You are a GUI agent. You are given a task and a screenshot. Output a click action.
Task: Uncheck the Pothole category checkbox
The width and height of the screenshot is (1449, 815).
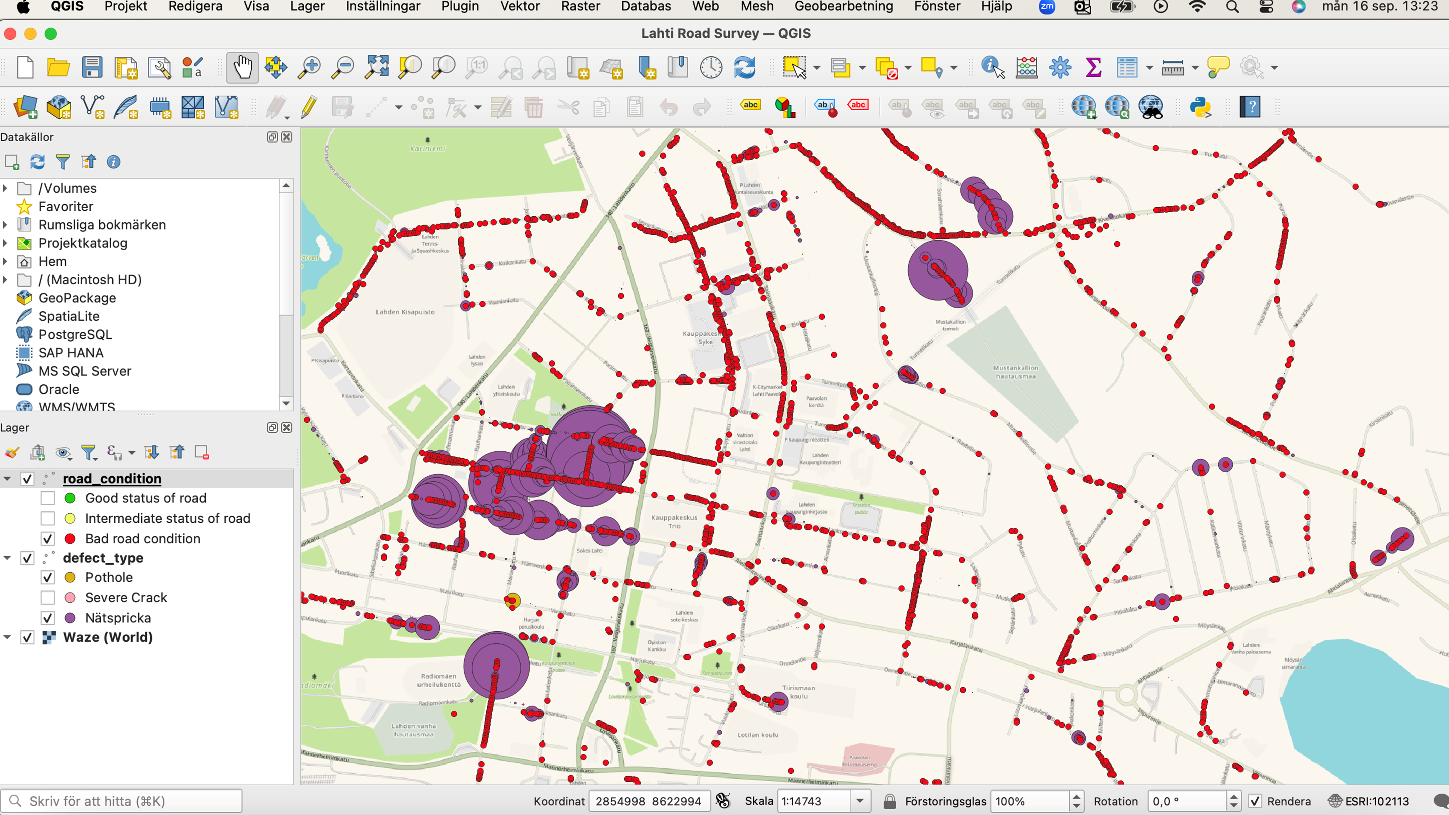(48, 578)
